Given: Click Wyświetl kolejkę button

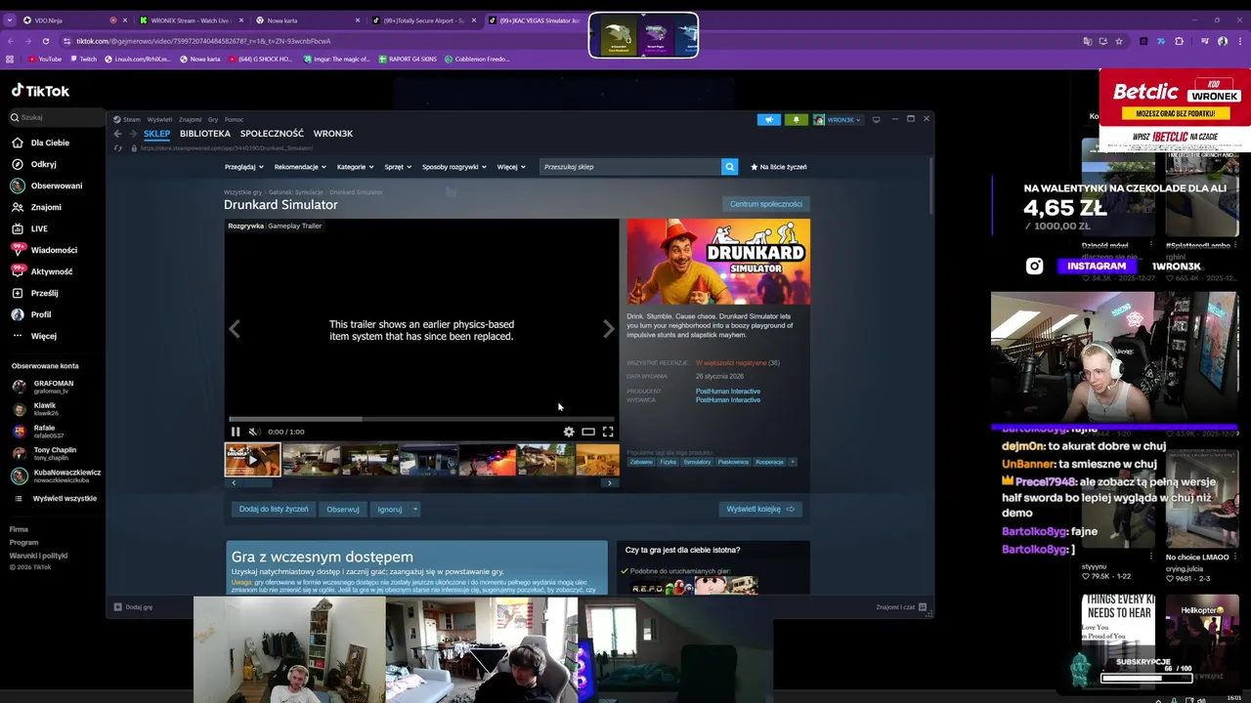Looking at the screenshot, I should click(x=760, y=509).
